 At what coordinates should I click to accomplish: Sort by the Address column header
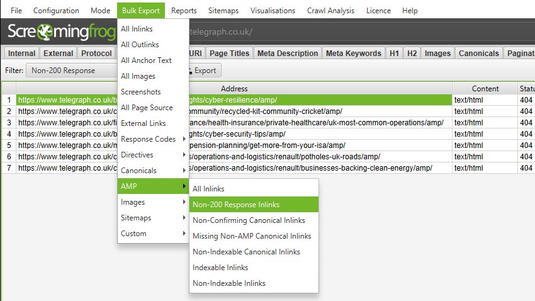coord(234,89)
